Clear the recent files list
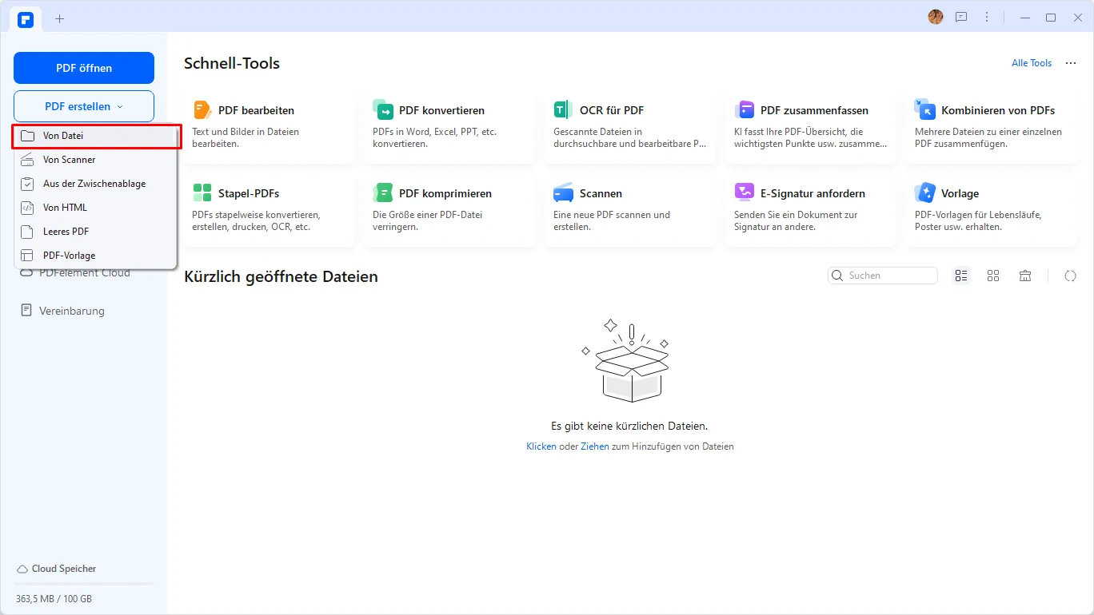The image size is (1094, 615). pos(1025,275)
